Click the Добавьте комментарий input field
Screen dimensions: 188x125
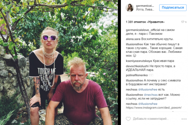(151, 119)
